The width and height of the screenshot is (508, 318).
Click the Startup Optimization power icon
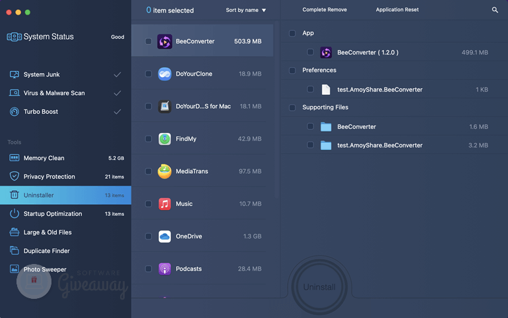[x=15, y=213]
